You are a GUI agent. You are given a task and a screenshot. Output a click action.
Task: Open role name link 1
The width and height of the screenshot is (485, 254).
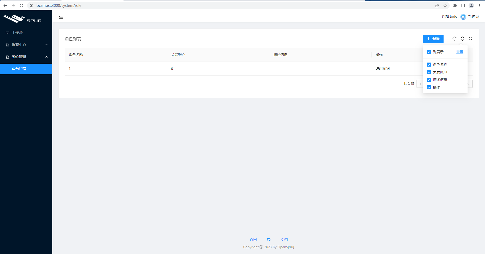pos(70,69)
